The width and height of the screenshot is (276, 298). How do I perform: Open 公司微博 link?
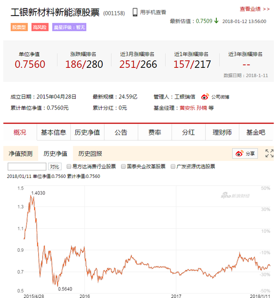pyautogui.click(x=220, y=97)
